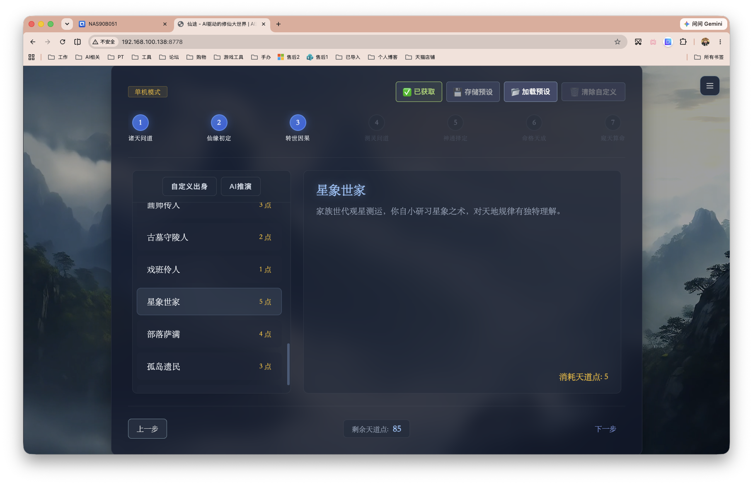Close the 仙途 tab
The image size is (753, 485).
click(x=264, y=24)
